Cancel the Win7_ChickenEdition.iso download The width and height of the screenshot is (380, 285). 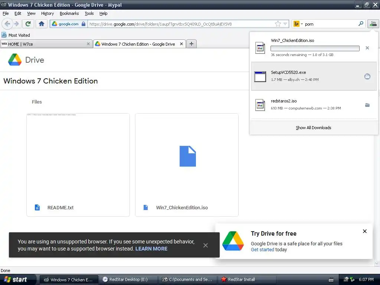(367, 48)
